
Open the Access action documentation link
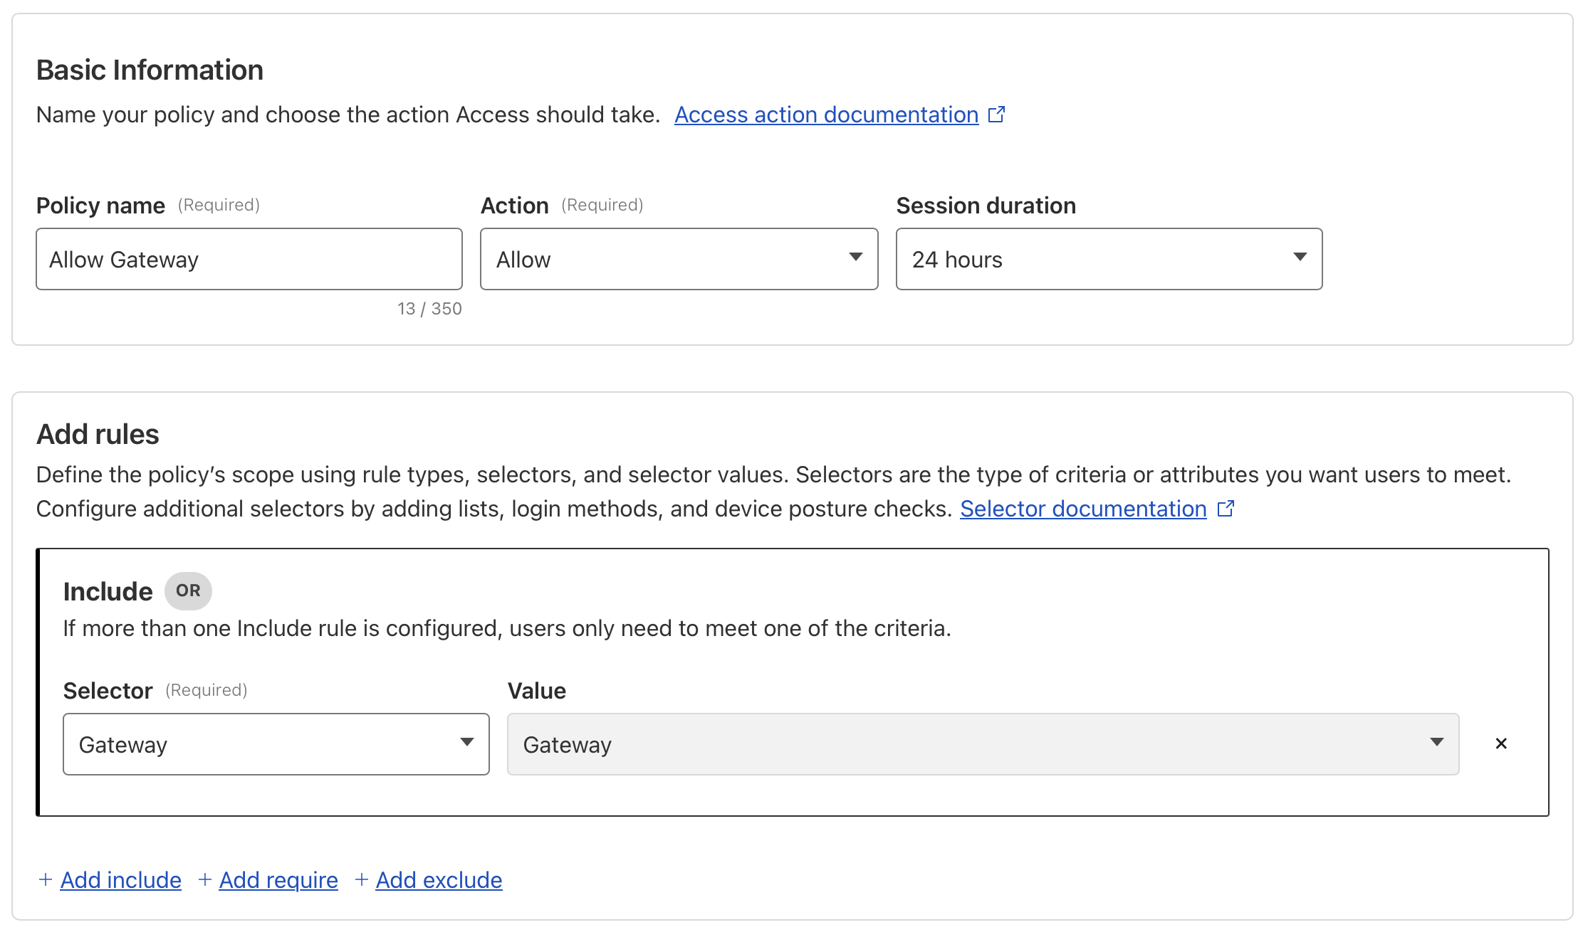[826, 114]
